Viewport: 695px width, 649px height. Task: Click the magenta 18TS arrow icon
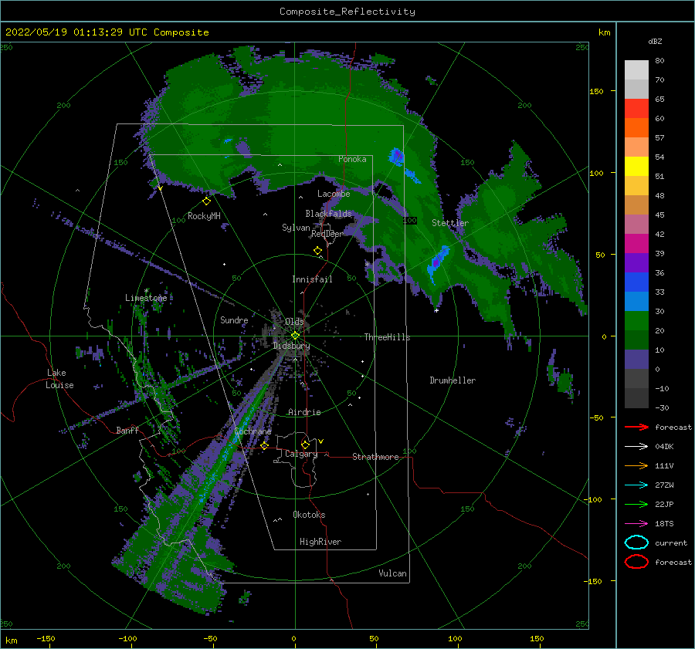pos(636,524)
